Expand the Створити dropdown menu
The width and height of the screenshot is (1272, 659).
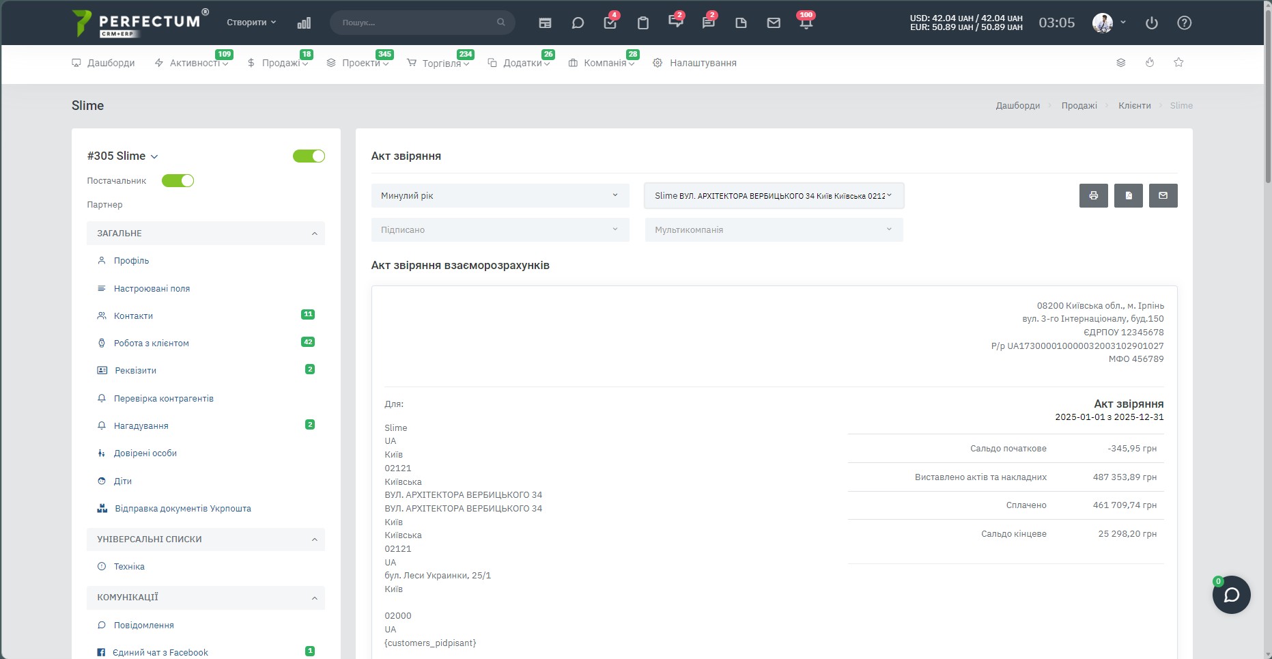pyautogui.click(x=251, y=23)
